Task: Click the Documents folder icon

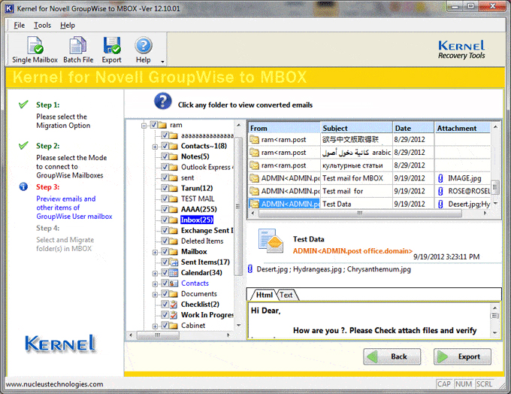Action: point(174,294)
